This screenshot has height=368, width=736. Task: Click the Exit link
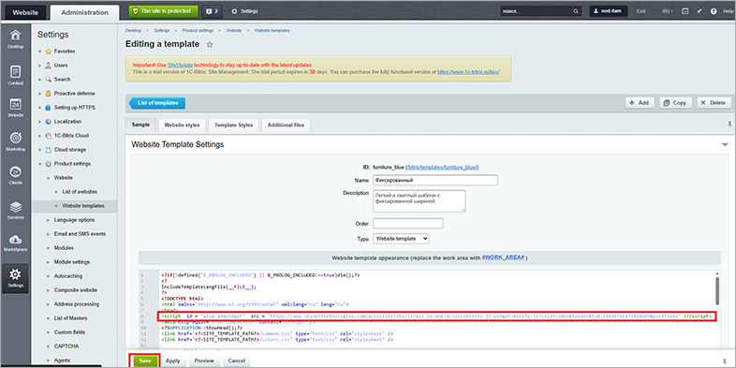click(640, 11)
